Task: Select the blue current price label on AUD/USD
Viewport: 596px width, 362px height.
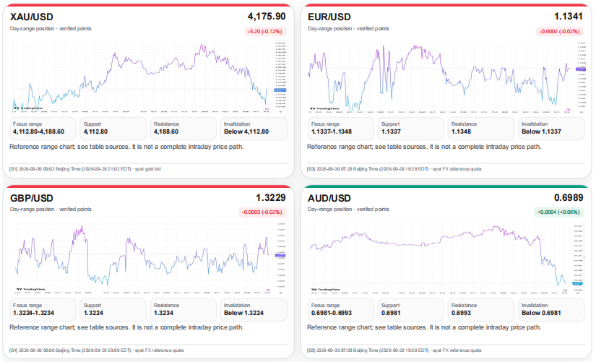Action: pos(578,283)
